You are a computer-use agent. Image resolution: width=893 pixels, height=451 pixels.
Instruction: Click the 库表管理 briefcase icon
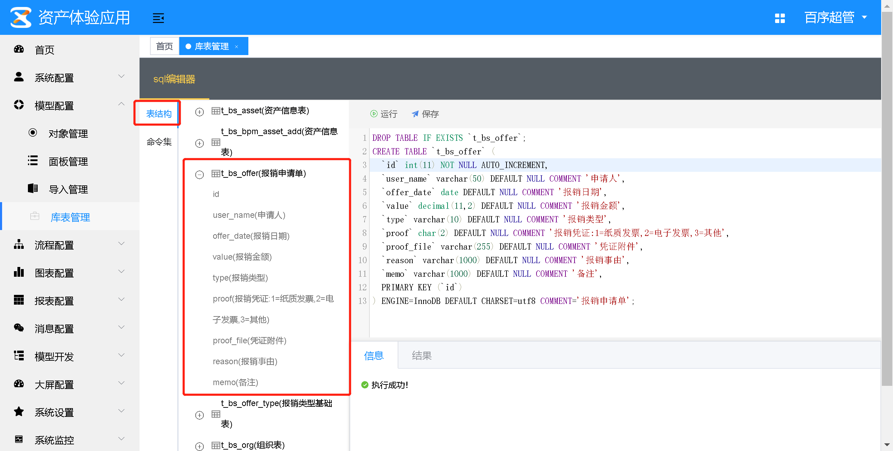[x=35, y=216]
